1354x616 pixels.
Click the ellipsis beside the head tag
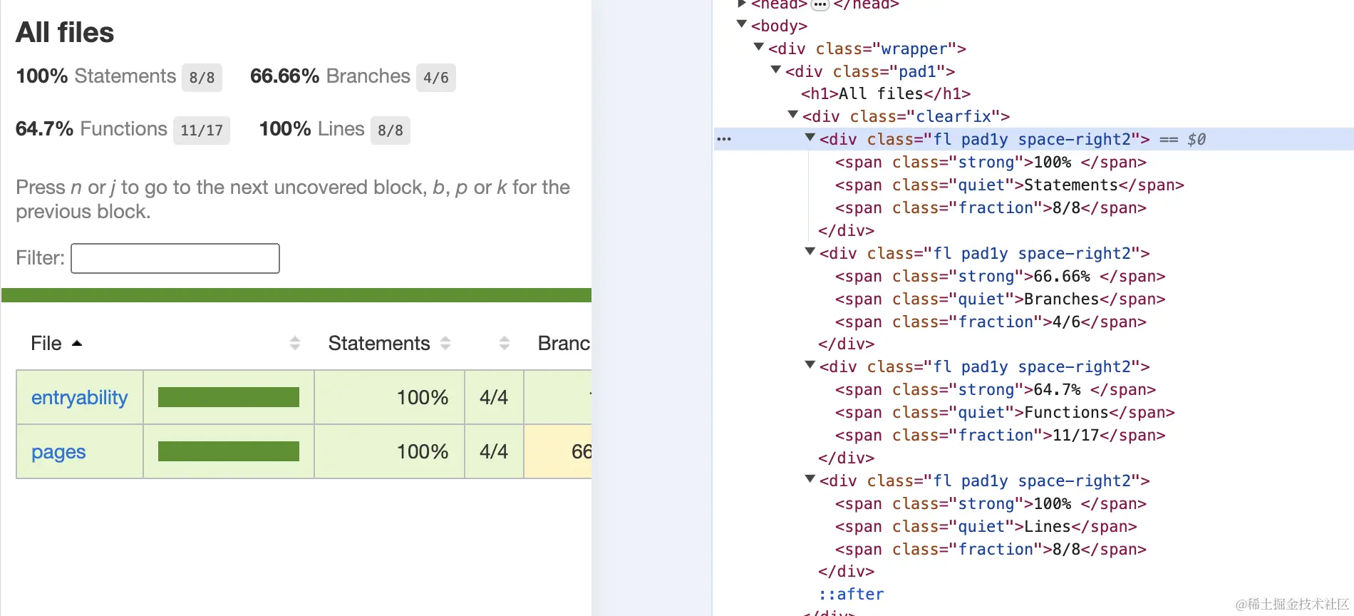820,4
